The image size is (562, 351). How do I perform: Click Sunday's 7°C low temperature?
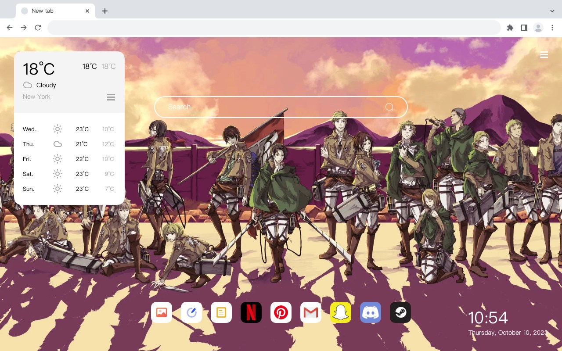[109, 189]
